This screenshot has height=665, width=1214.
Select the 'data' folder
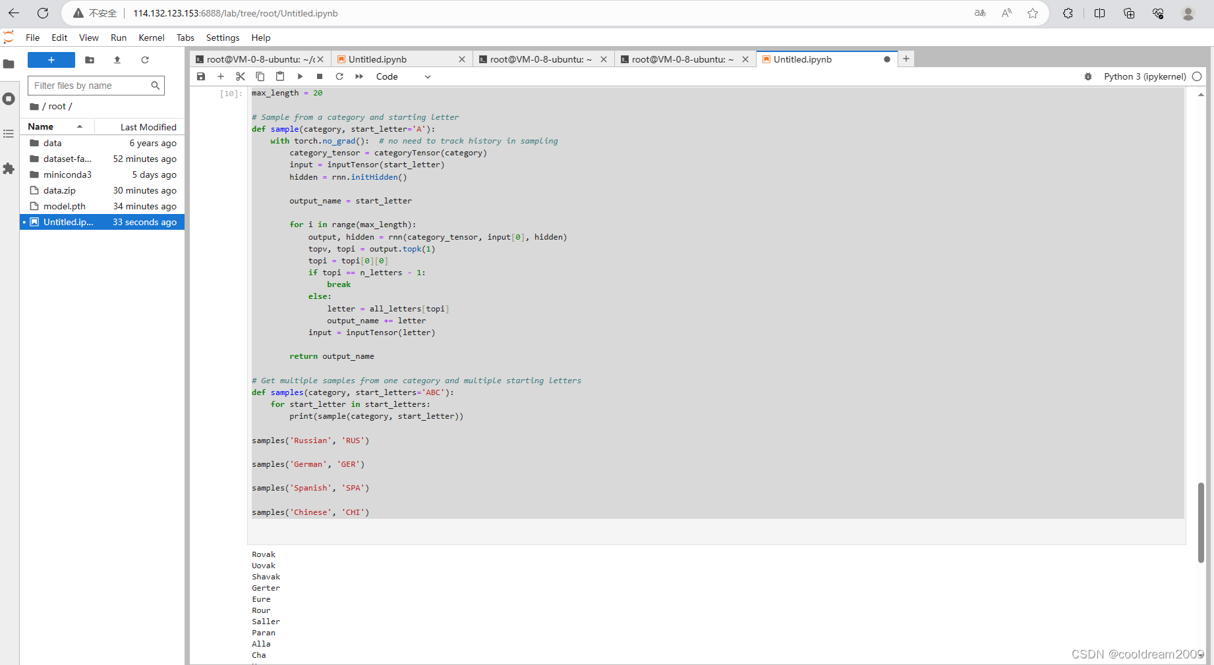[102, 143]
